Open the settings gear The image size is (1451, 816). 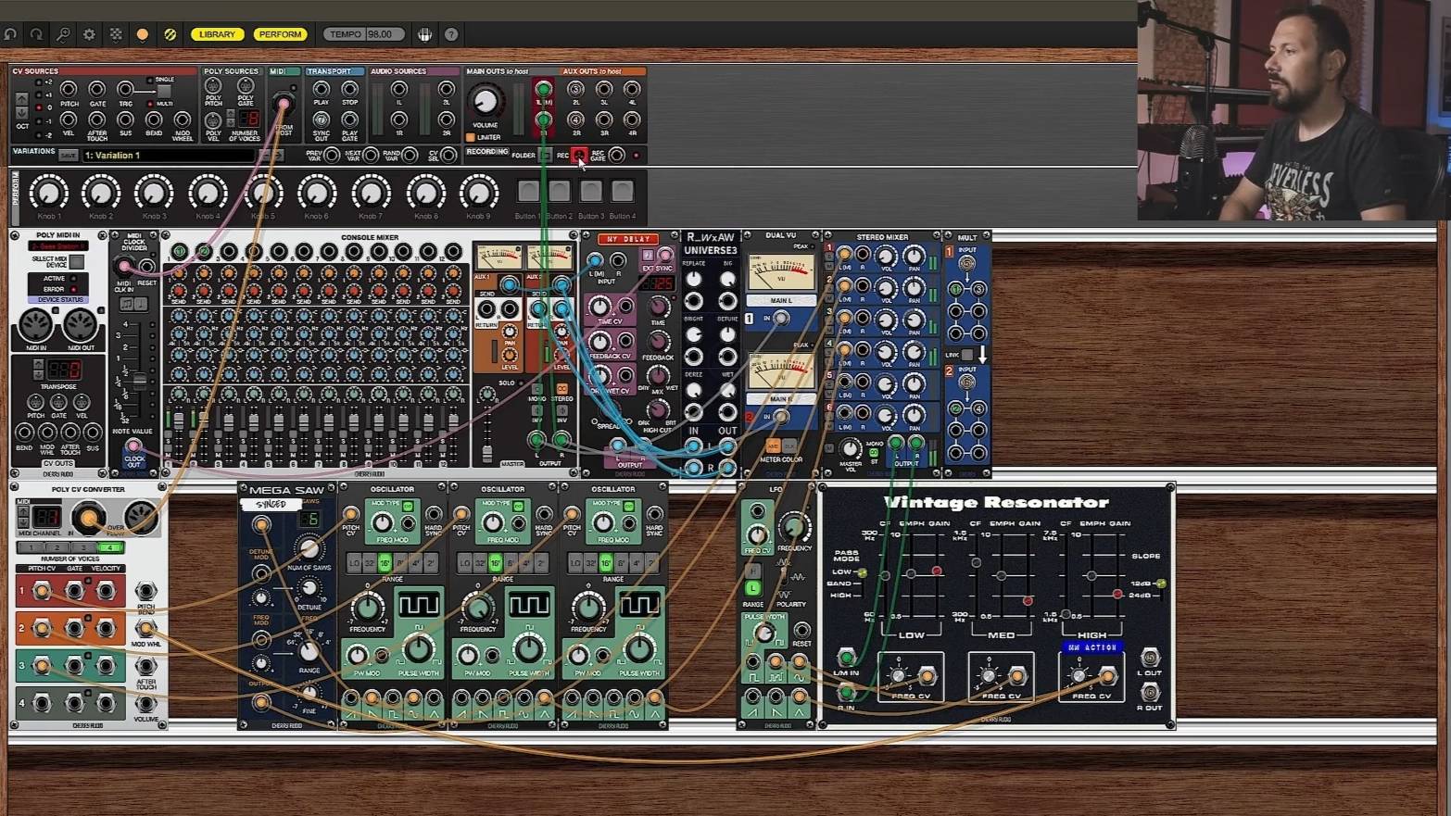(x=89, y=34)
